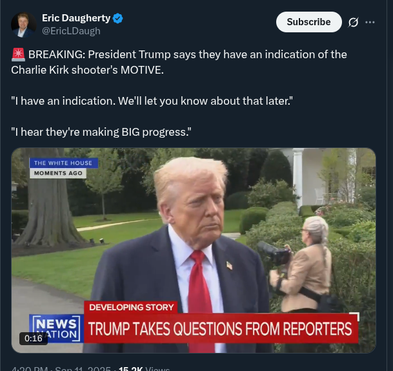Image resolution: width=393 pixels, height=371 pixels.
Task: Click the BREAKING headline tweet text
Action: click(179, 62)
